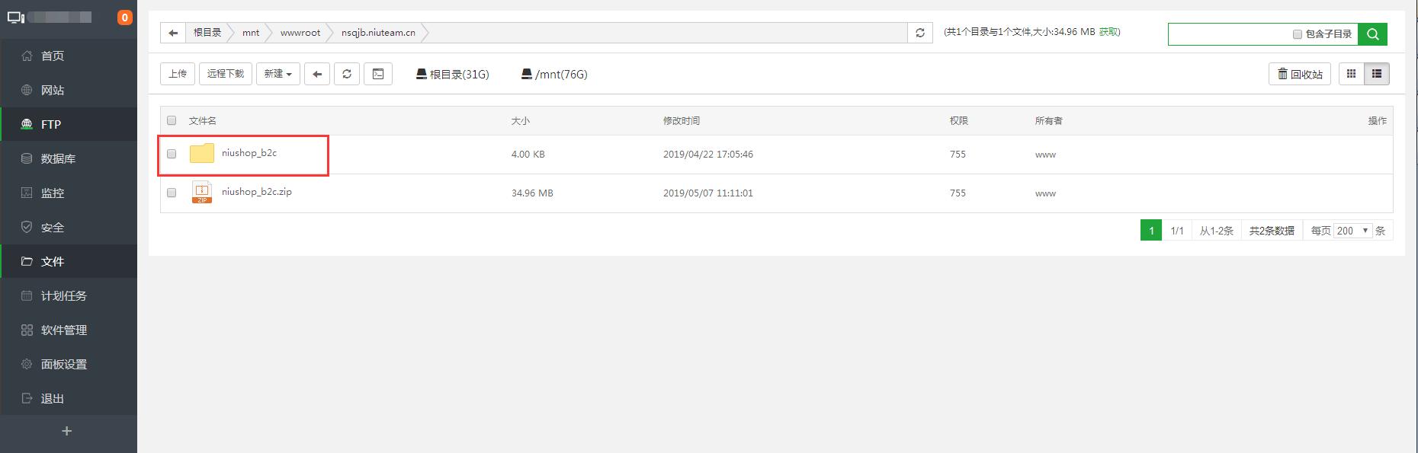The width and height of the screenshot is (1418, 453).
Task: Toggle the select-all checkbox in header
Action: coord(172,120)
